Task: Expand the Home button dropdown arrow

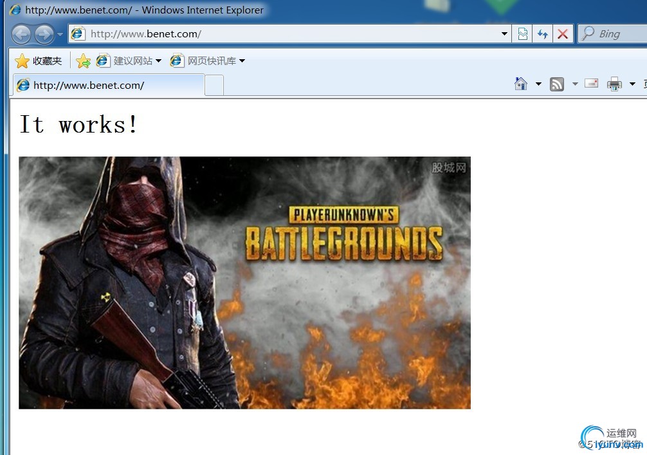Action: 538,84
